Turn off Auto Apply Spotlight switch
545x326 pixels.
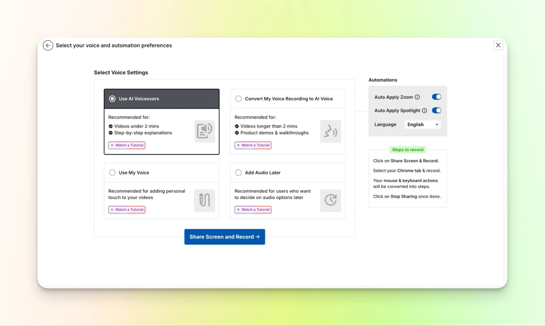coord(436,110)
